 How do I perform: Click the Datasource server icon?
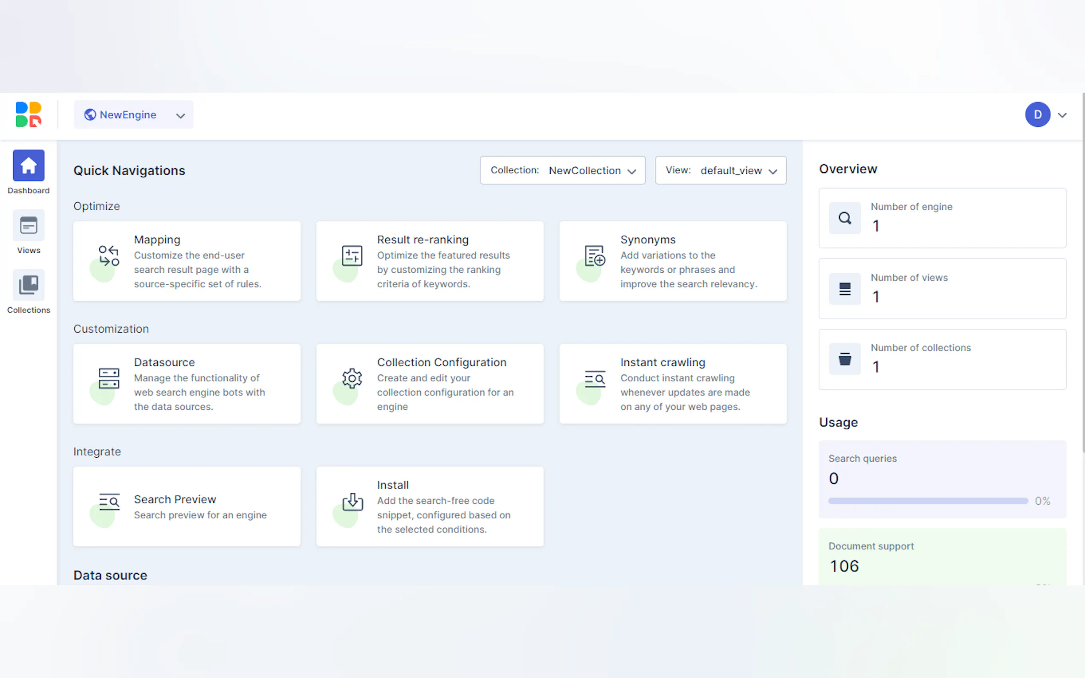[x=108, y=378]
